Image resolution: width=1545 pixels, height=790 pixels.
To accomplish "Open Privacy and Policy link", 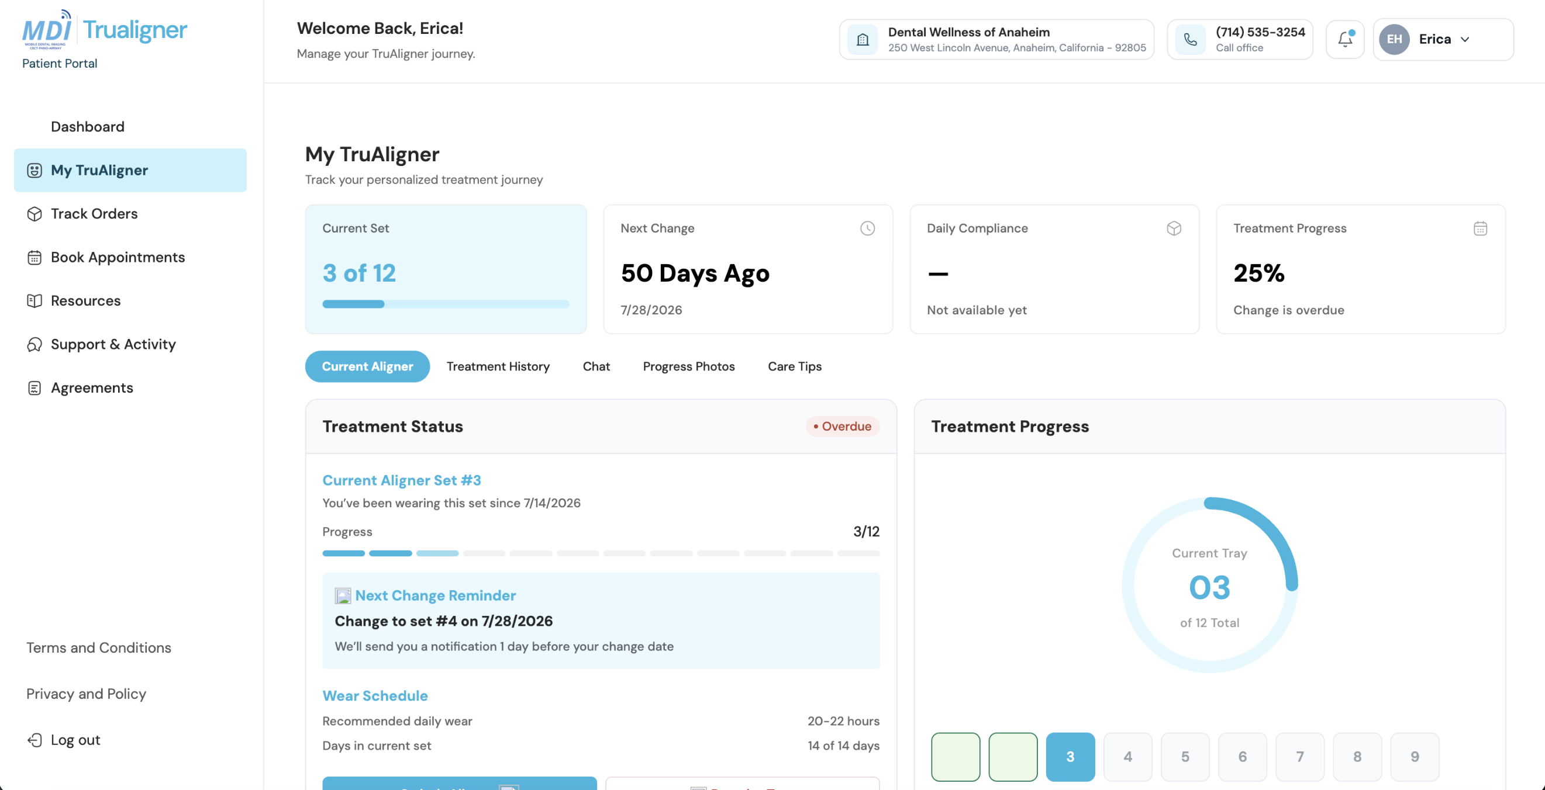I will 87,694.
